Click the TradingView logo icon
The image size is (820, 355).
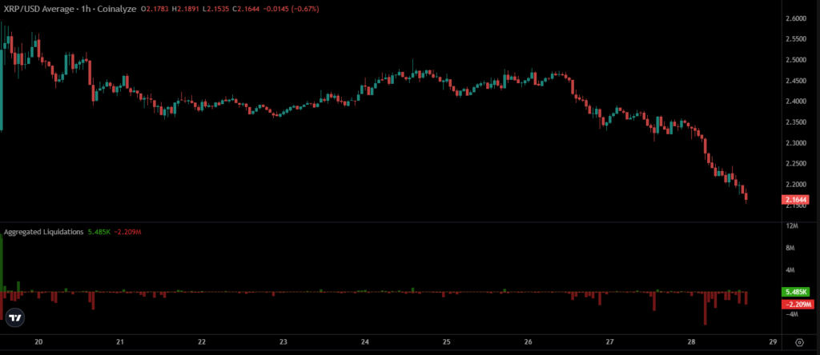click(x=14, y=317)
